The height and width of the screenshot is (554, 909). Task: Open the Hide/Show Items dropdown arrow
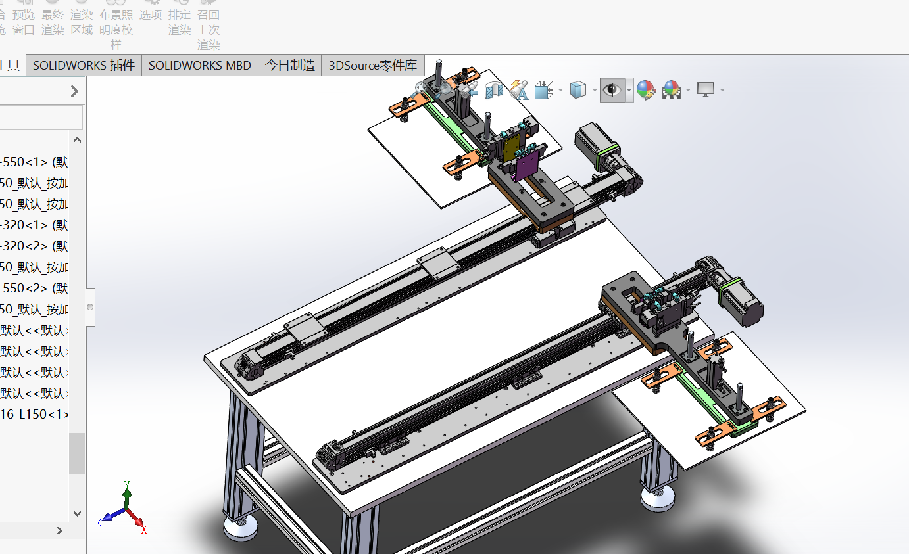tap(629, 89)
